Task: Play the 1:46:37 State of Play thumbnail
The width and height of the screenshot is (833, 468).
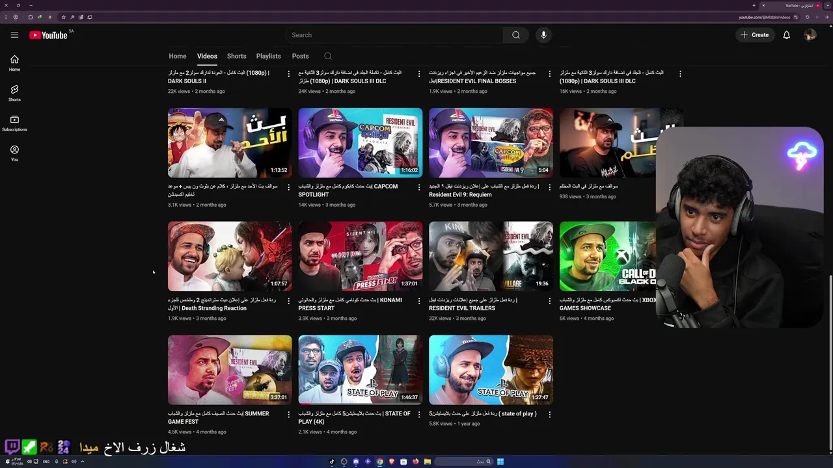Action: coord(361,370)
